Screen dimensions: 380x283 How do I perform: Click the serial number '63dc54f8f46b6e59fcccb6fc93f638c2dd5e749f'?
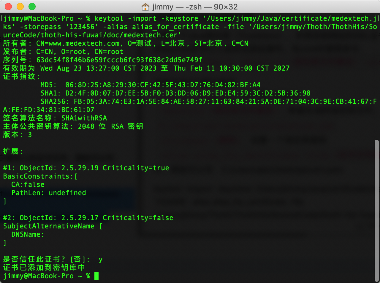pyautogui.click(x=119, y=60)
